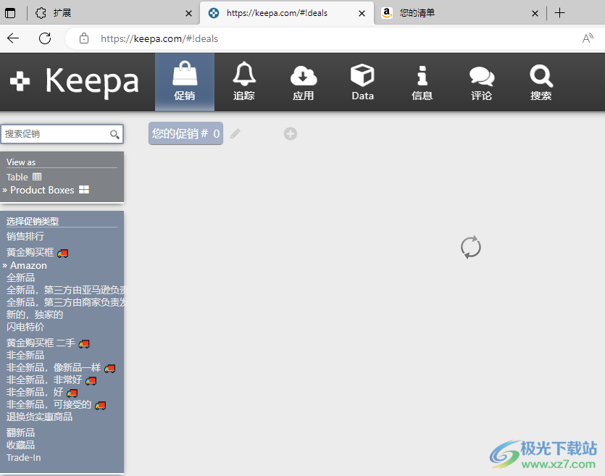Select 黄金购买框 二手 deal type
Screen dimensions: 605x476
click(x=48, y=343)
